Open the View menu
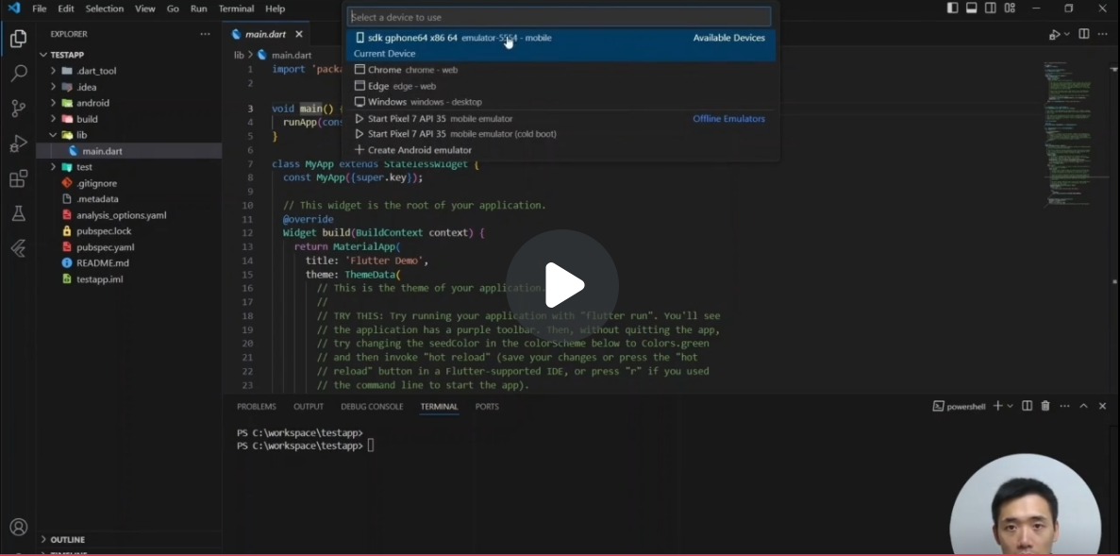The height and width of the screenshot is (556, 1120). [145, 8]
